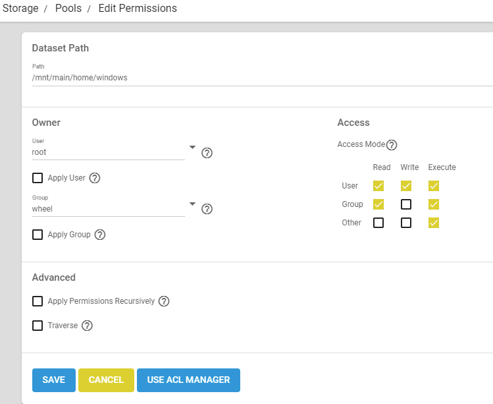Tick the Apply Group checkbox

click(38, 235)
